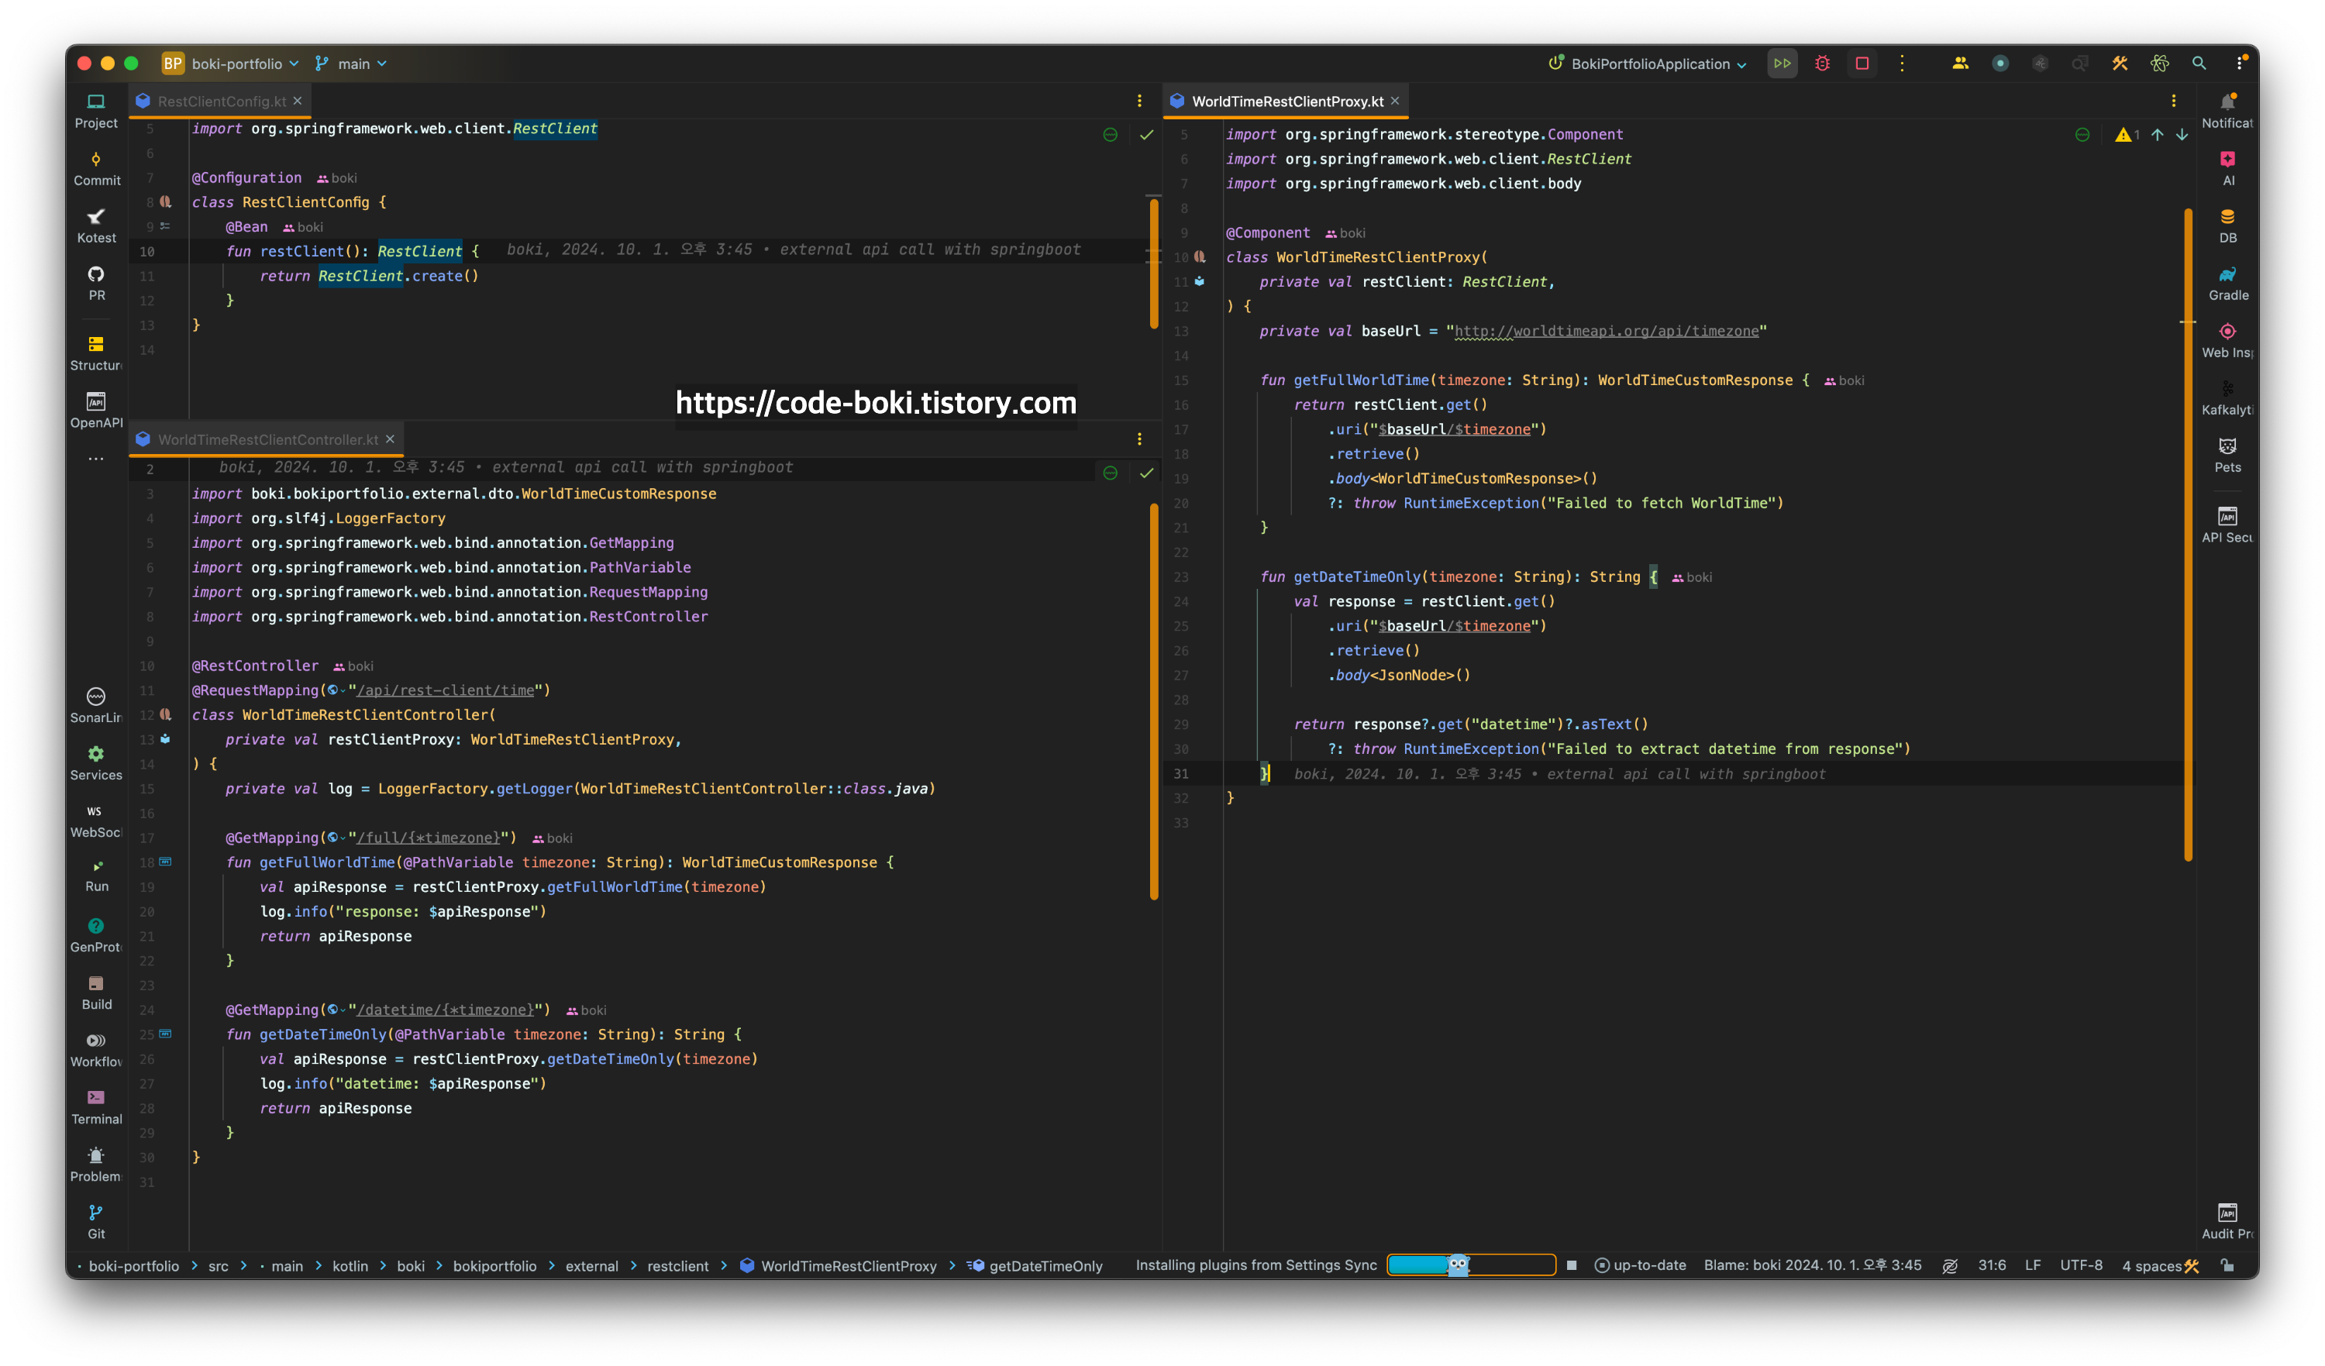The width and height of the screenshot is (2325, 1366).
Task: Switch to the WorldTimeRestClientController.kt tab
Action: pyautogui.click(x=267, y=439)
